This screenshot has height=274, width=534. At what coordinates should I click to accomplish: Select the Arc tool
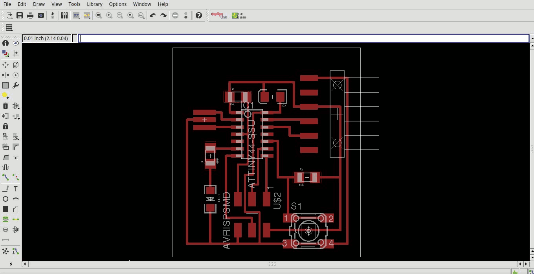16,199
